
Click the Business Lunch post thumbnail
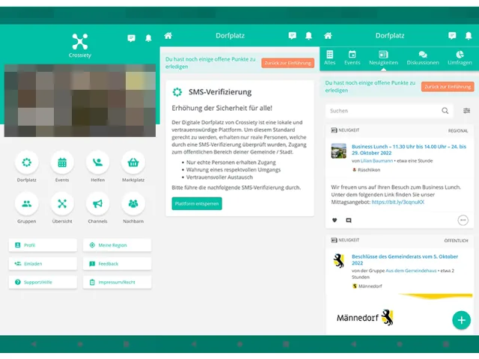pyautogui.click(x=339, y=151)
